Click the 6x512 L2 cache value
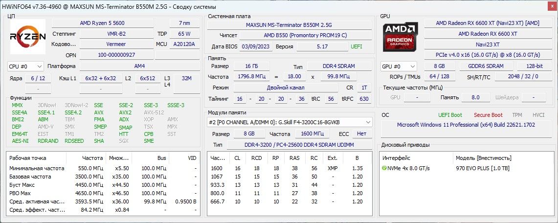The height and width of the screenshot is (223, 558). (148, 78)
